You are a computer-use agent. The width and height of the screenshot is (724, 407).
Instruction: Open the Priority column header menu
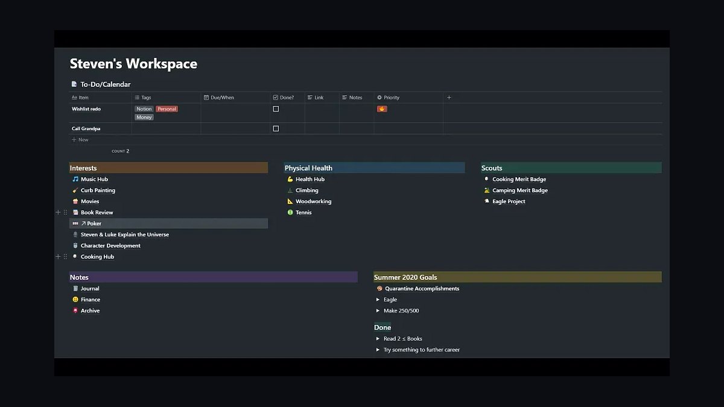408,97
